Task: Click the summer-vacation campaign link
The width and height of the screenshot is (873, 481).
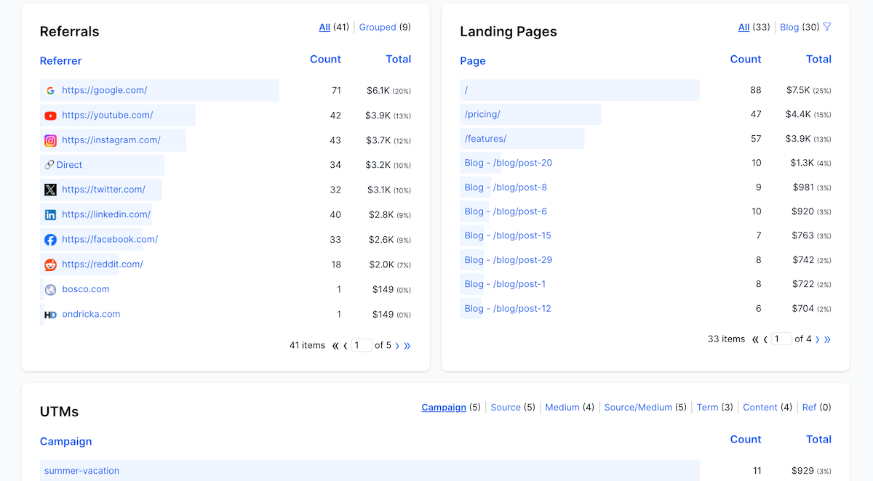Action: point(81,471)
